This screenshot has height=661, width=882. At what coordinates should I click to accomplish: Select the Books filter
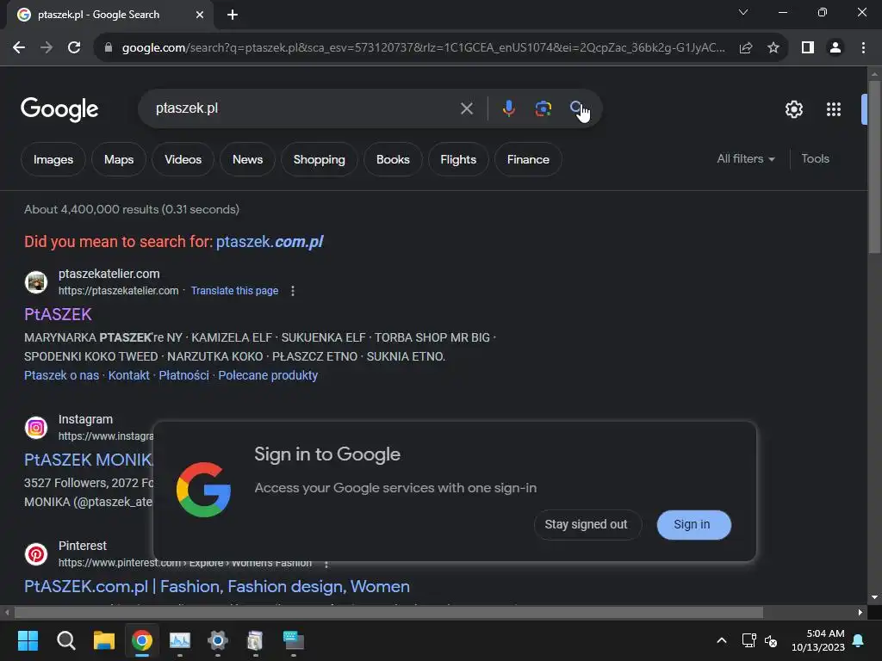[x=393, y=159]
